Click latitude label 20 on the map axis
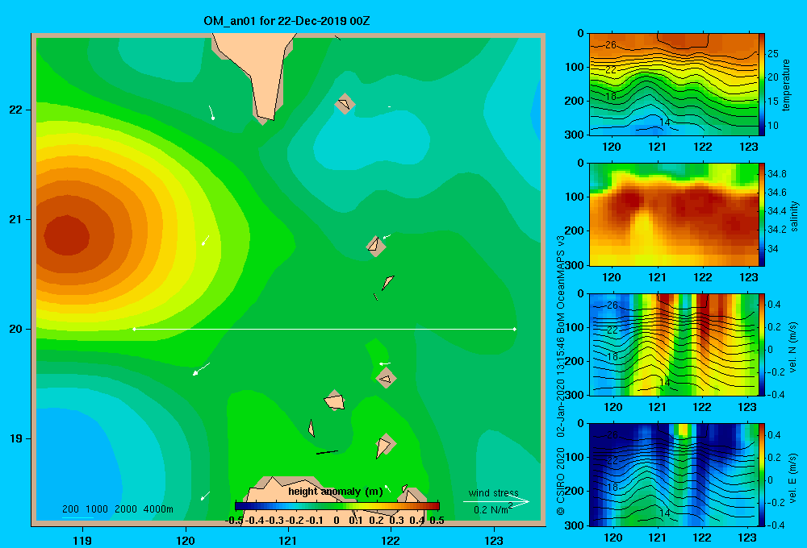807x548 pixels. [x=16, y=329]
